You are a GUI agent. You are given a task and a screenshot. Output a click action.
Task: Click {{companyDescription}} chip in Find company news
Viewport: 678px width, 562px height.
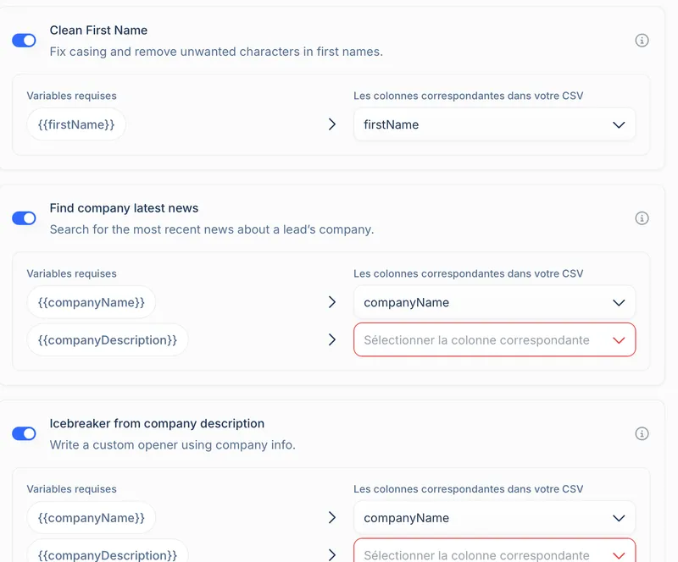click(x=108, y=339)
